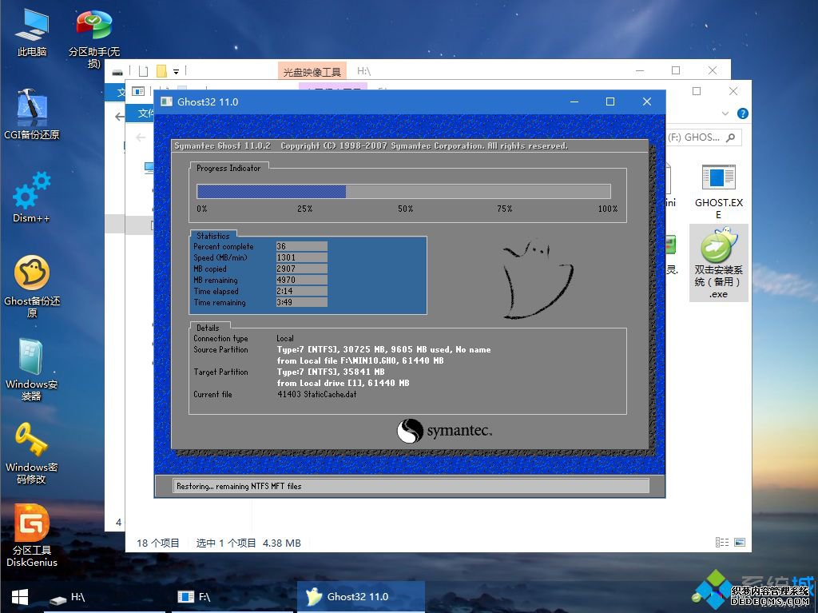This screenshot has width=818, height=613.
Task: Click search magnifier in F: Explorer
Action: point(730,137)
